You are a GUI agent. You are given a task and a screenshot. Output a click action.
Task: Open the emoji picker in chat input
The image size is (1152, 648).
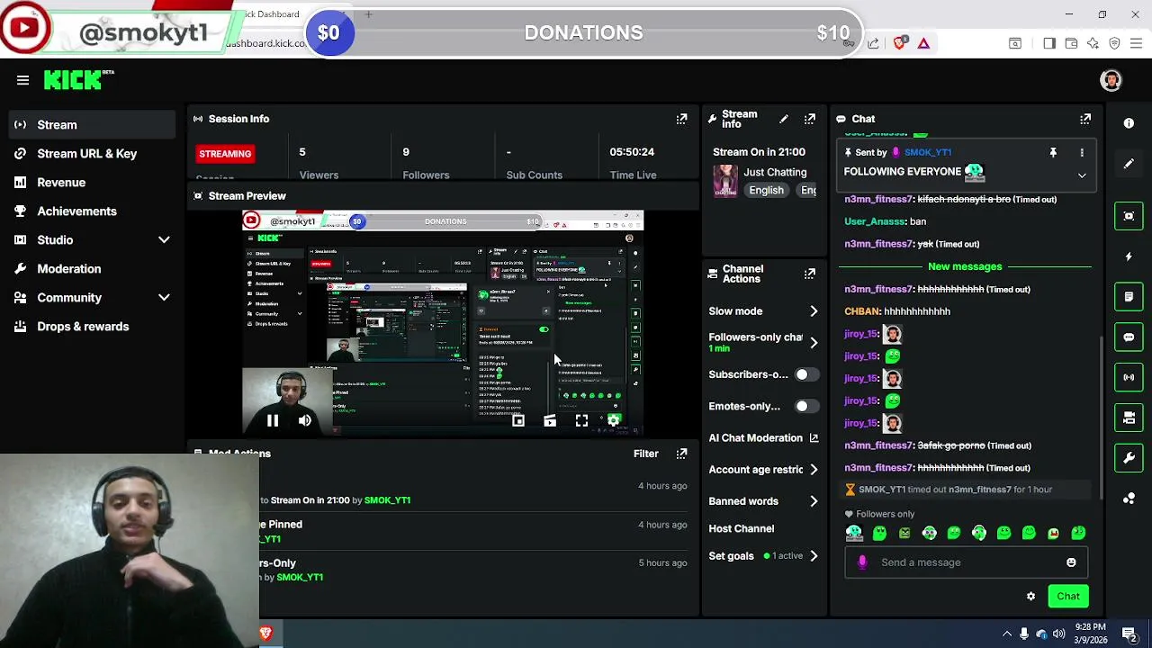(x=1071, y=562)
